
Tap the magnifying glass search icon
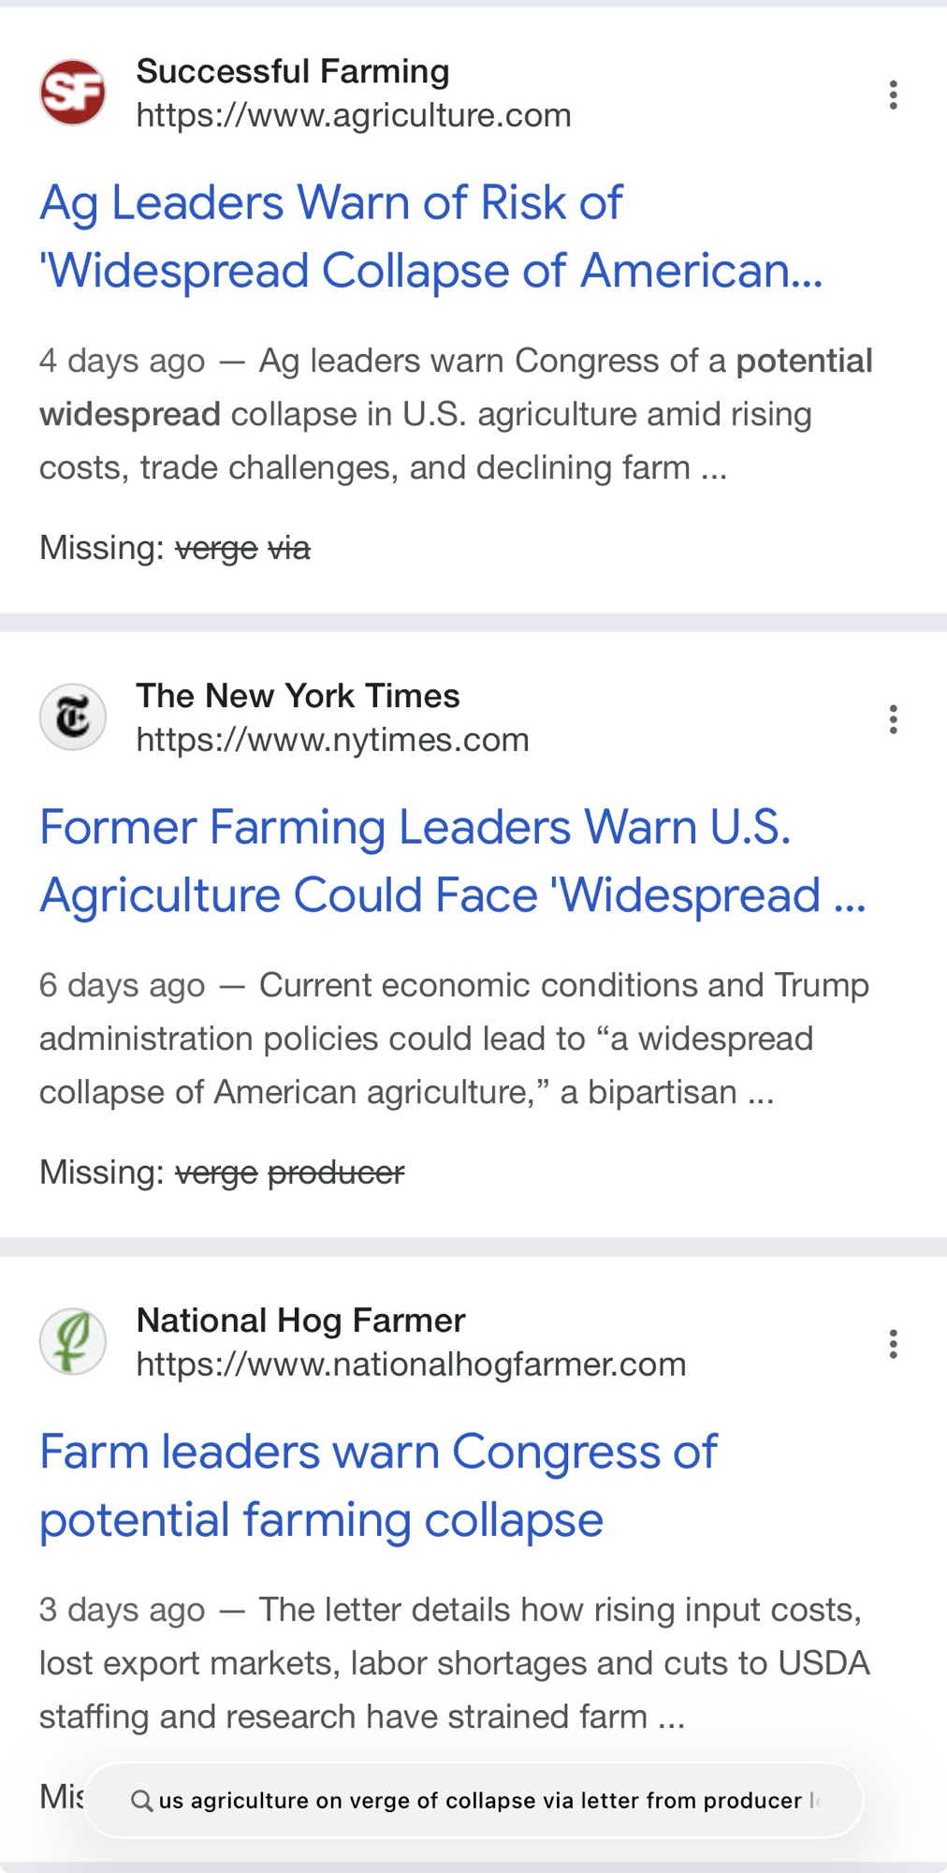pyautogui.click(x=142, y=1801)
